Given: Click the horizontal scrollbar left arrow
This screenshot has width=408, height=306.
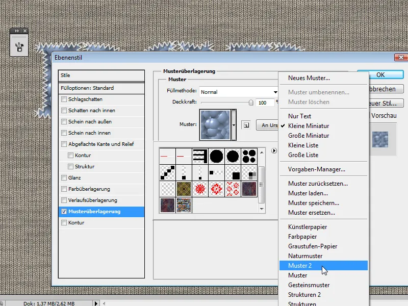Looking at the screenshot, I should click(104, 303).
